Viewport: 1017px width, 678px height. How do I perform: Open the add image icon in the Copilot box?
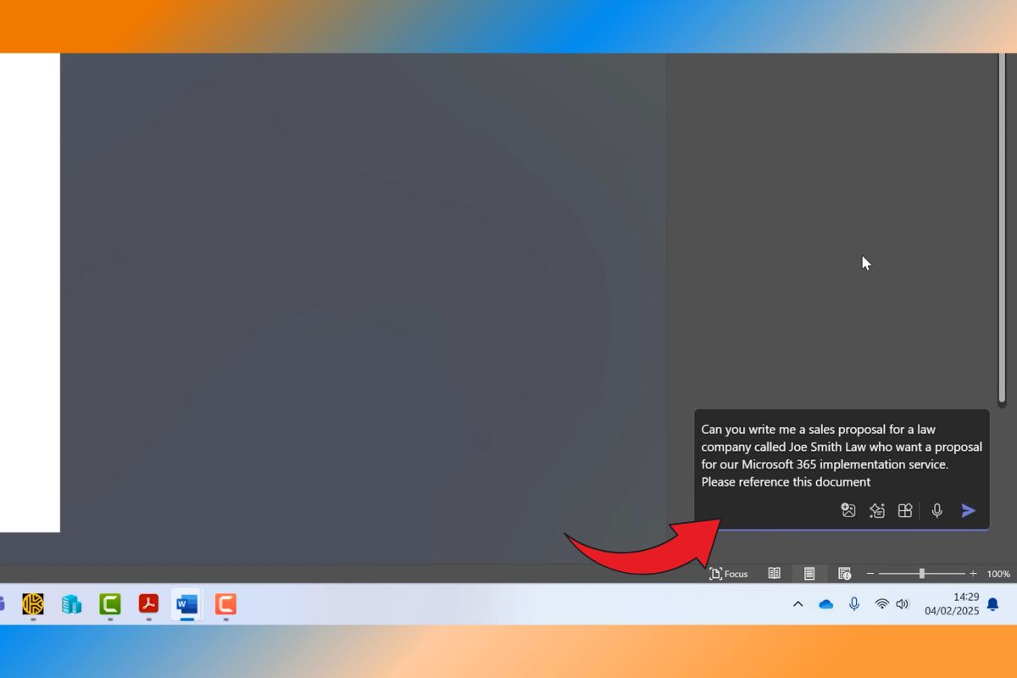pyautogui.click(x=848, y=510)
